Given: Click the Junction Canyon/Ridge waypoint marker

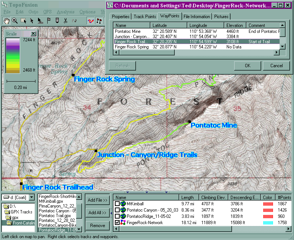Looking at the screenshot, I should click(x=96, y=151).
